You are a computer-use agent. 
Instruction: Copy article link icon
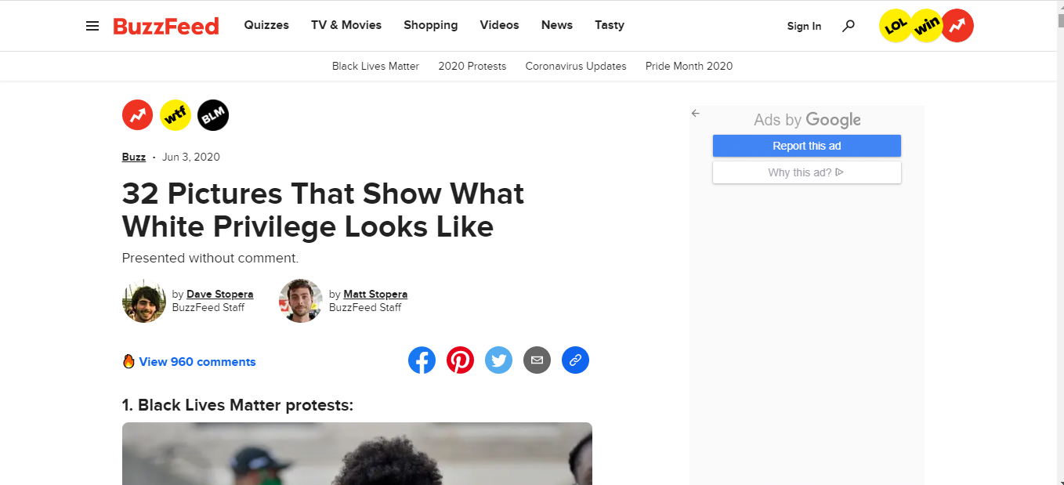[x=575, y=360]
